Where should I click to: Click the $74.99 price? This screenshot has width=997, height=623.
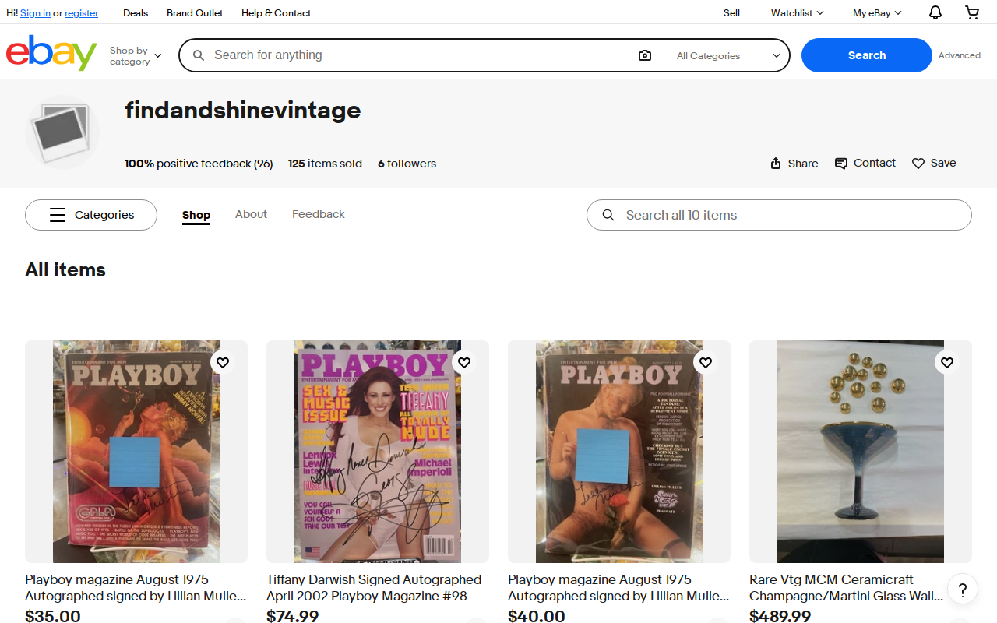point(293,616)
